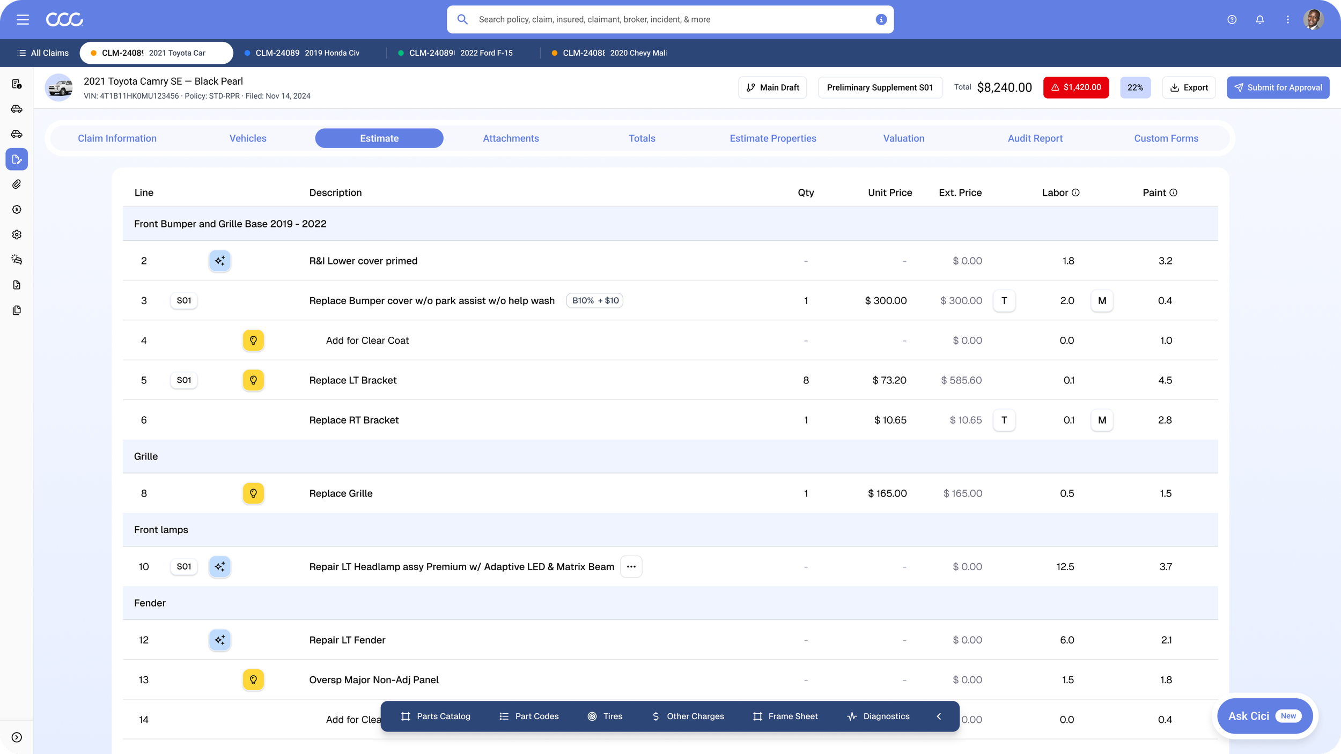Open the help icon in header

1232,20
